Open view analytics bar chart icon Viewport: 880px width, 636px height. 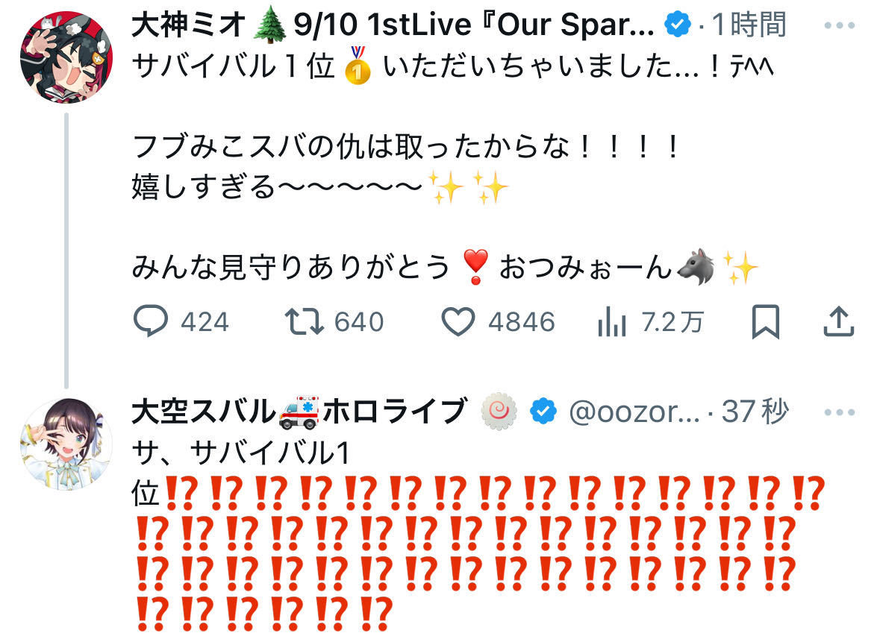(612, 323)
